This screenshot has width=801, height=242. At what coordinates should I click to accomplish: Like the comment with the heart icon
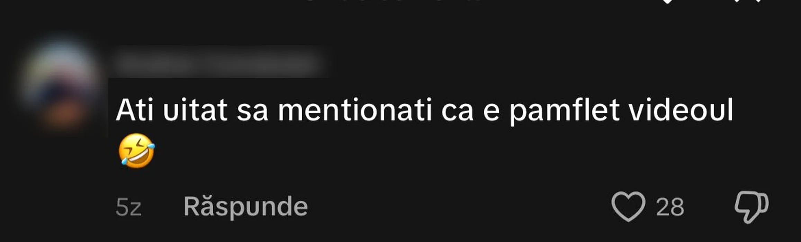point(628,206)
